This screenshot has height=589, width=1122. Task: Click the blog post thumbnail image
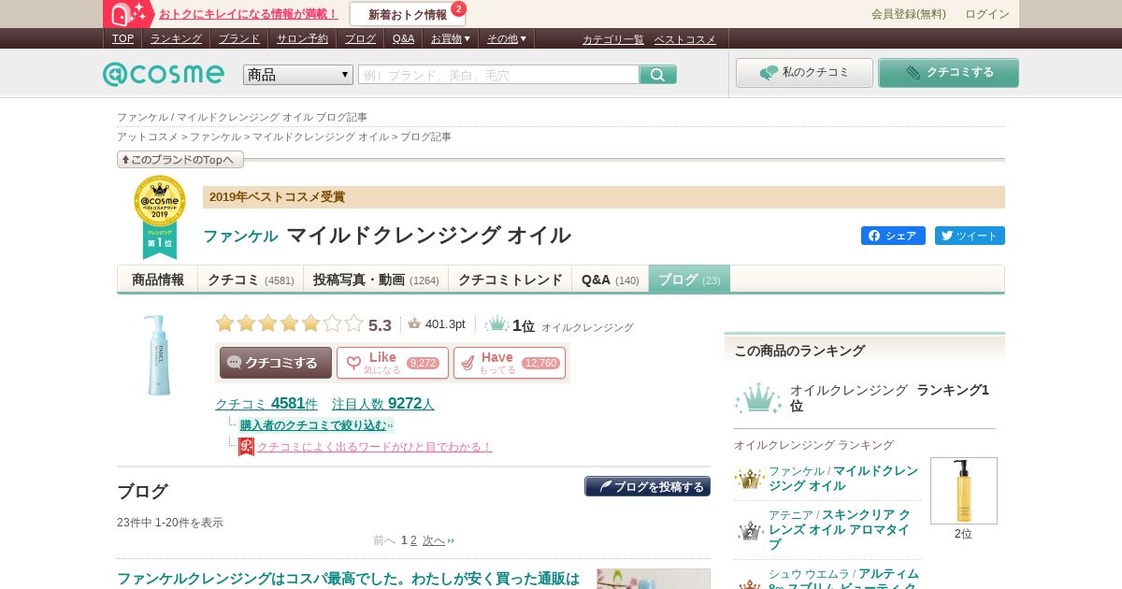pos(654,579)
